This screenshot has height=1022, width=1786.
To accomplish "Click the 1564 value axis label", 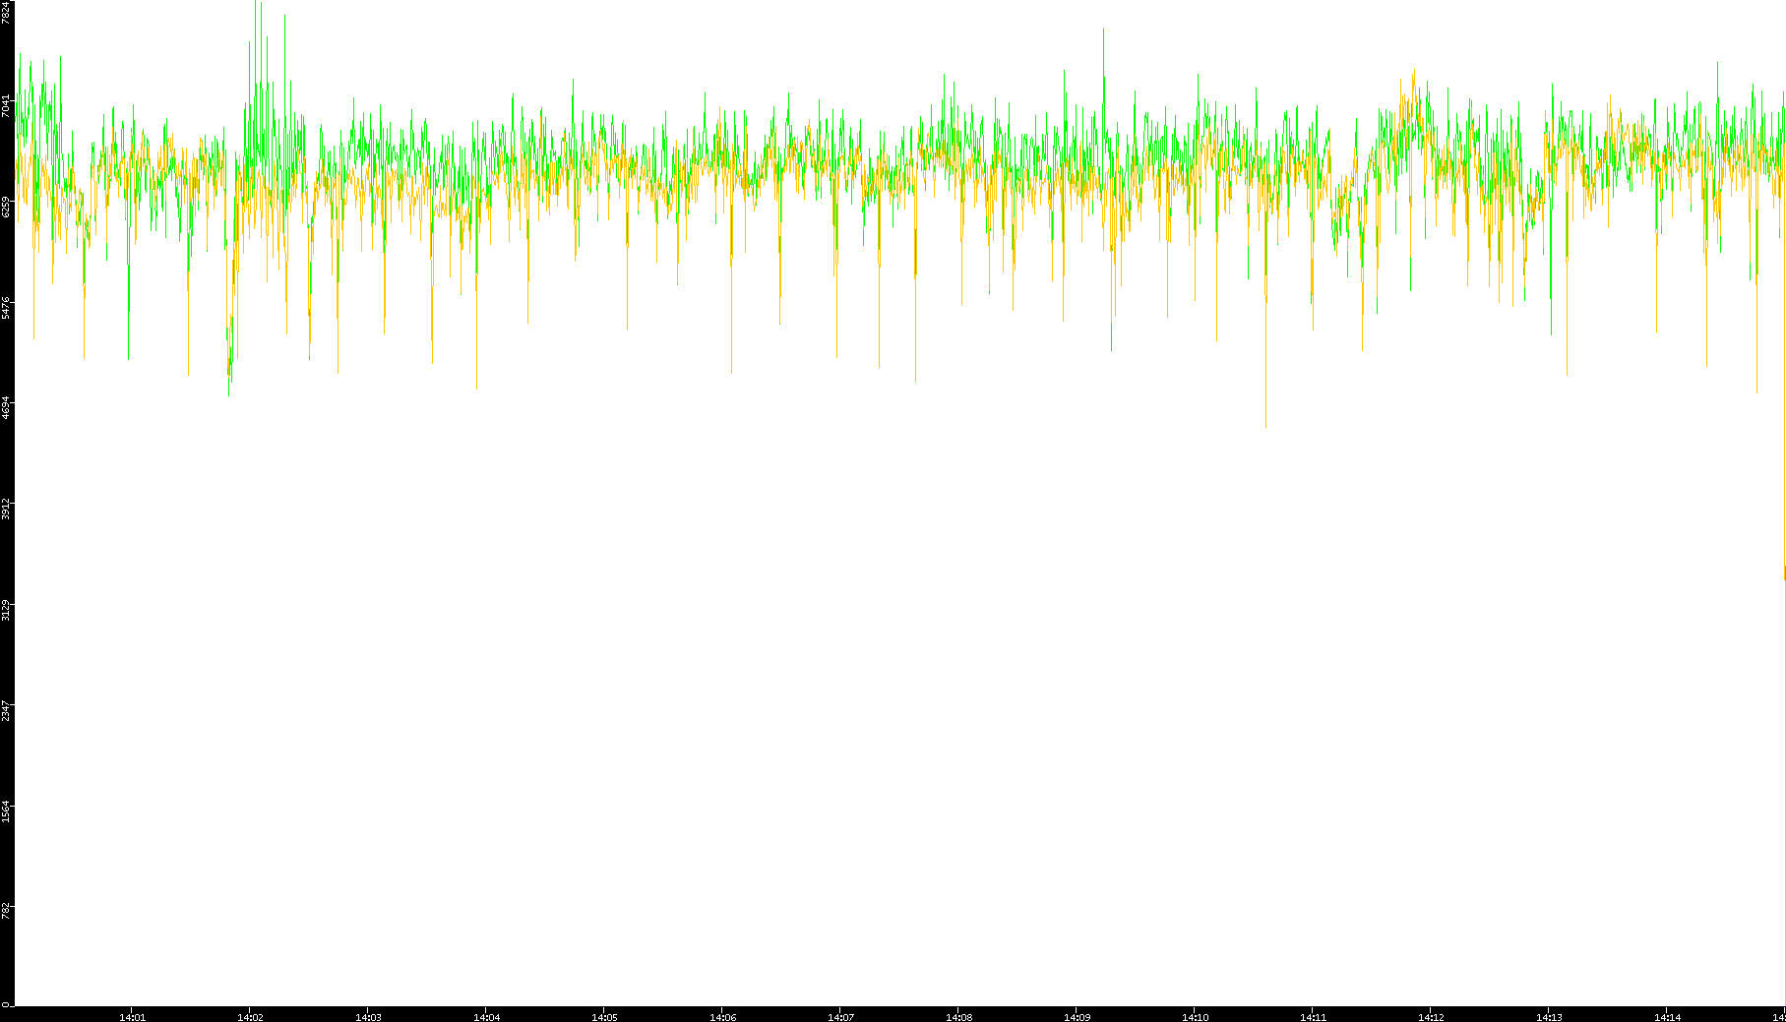I will pyautogui.click(x=7, y=812).
